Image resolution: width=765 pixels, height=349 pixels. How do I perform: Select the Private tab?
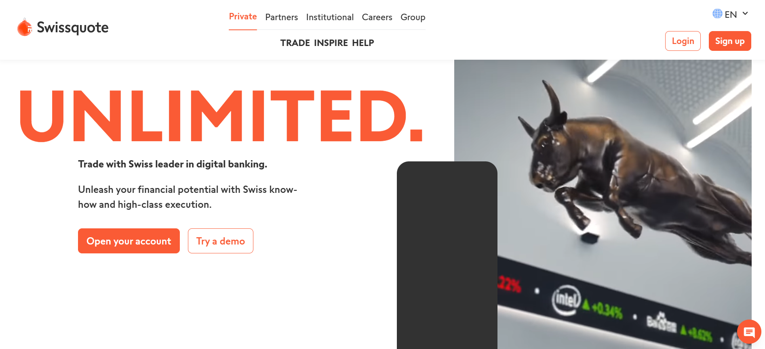243,17
